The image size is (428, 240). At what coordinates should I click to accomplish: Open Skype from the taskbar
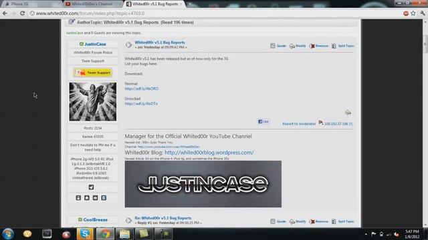click(85, 234)
